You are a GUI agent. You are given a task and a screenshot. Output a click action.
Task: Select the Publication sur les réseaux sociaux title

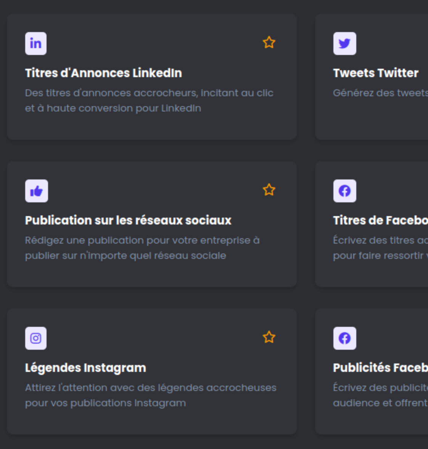[x=128, y=220]
